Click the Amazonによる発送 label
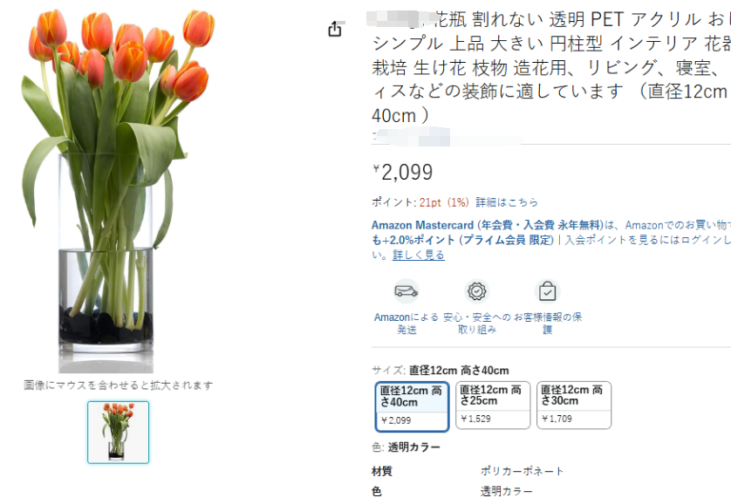Viewport: 731px width, 498px height. tap(406, 324)
